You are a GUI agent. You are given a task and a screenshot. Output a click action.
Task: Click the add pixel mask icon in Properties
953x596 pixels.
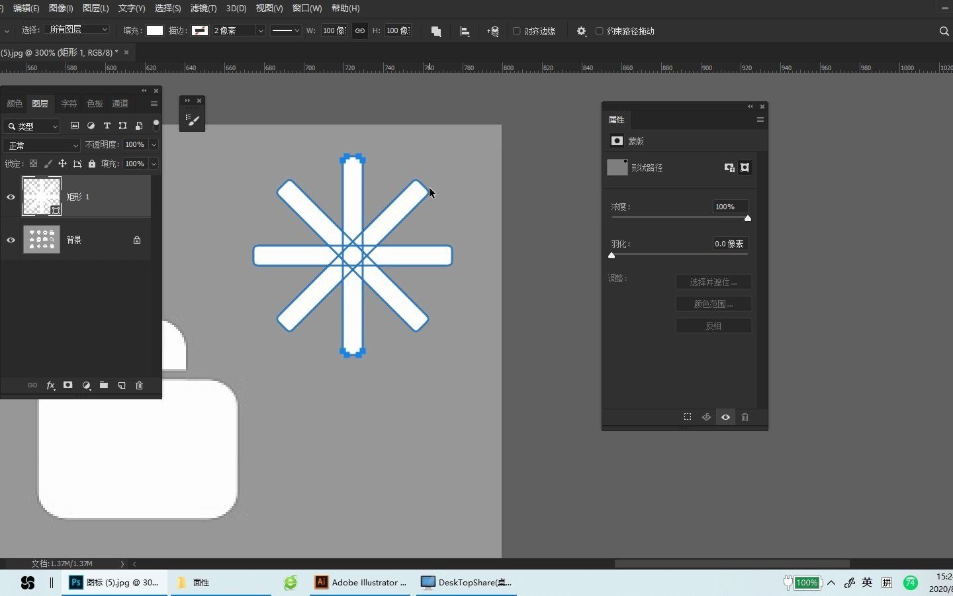click(729, 168)
